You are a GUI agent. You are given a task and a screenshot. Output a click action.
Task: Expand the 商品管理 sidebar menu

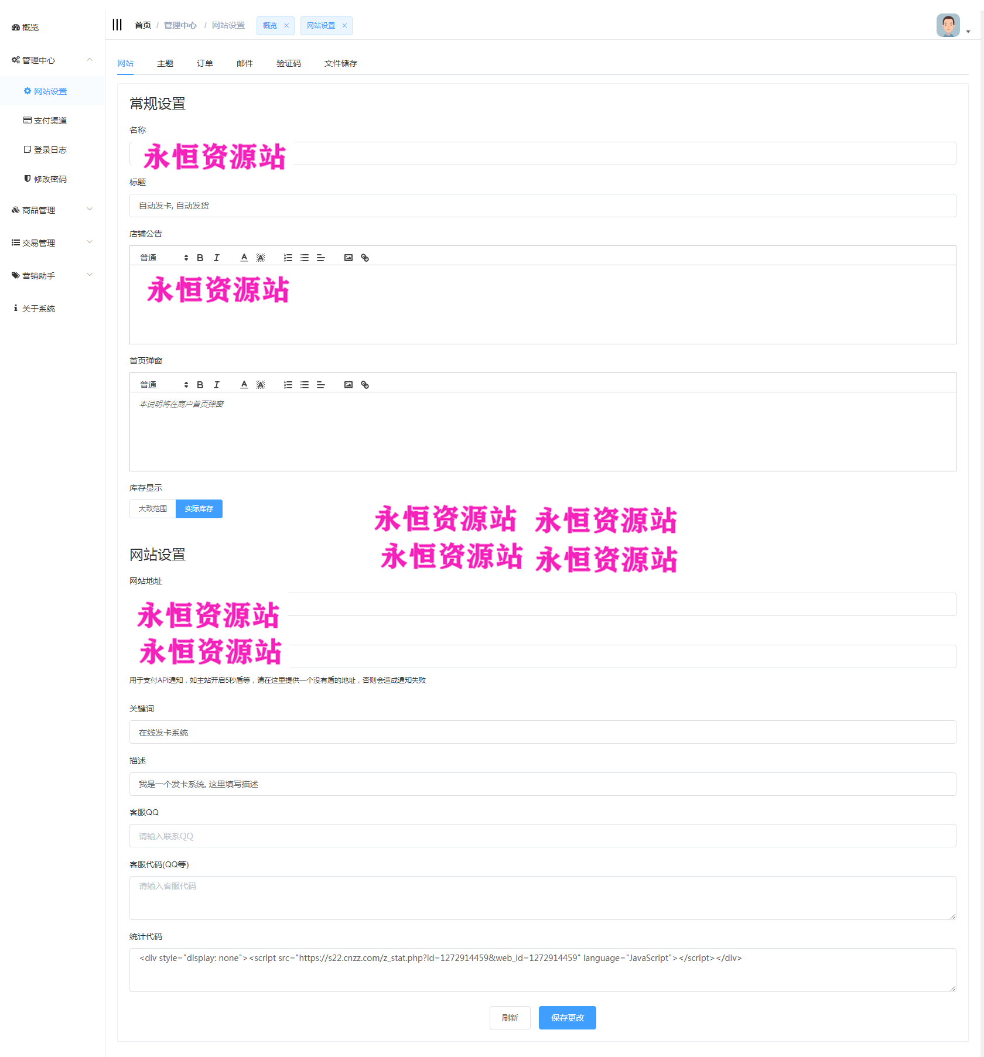pos(52,210)
